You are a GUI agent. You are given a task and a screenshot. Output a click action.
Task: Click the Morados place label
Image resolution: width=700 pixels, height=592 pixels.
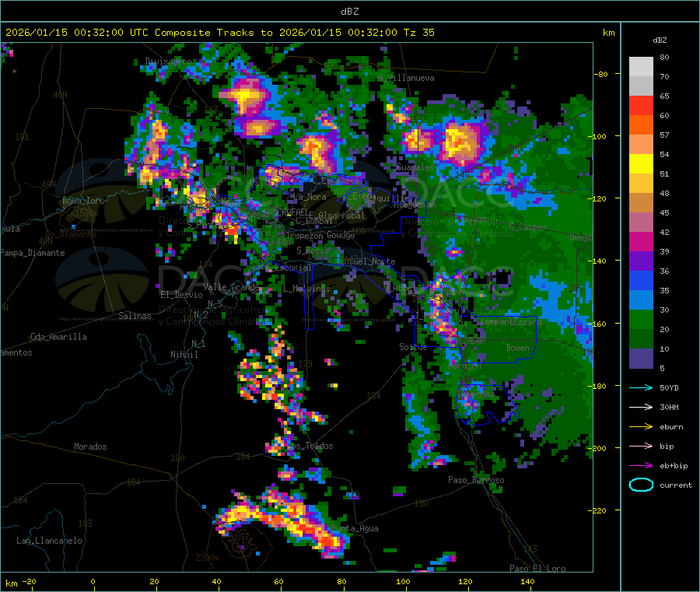90,447
